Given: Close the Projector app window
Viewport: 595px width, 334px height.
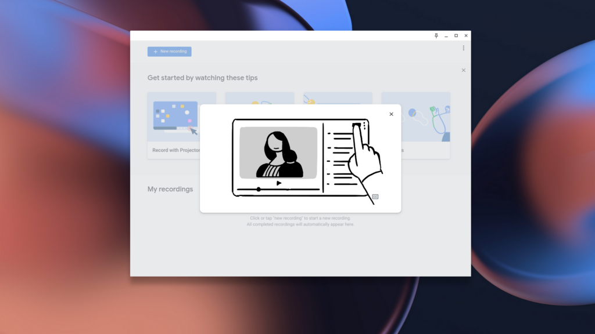Looking at the screenshot, I should 466,36.
